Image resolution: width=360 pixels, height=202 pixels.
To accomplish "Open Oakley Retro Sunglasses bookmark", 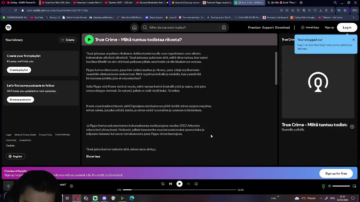I will coord(303,17).
